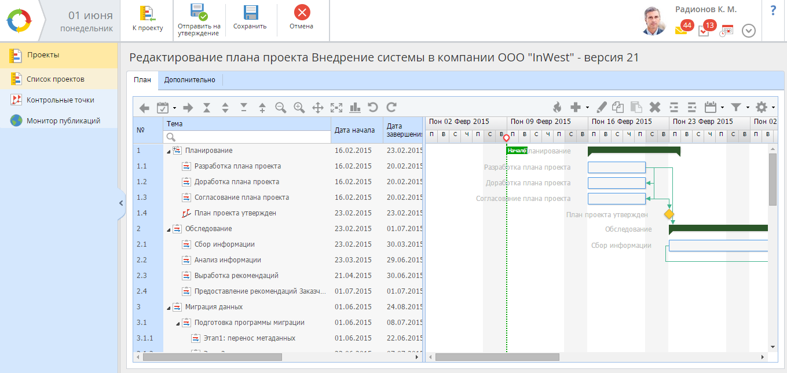
Task: Click the copy icon in toolbar
Action: 618,107
